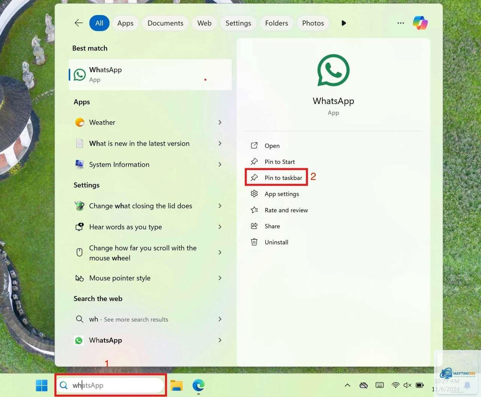Image resolution: width=481 pixels, height=397 pixels.
Task: Click the System Information icon
Action: [x=80, y=164]
